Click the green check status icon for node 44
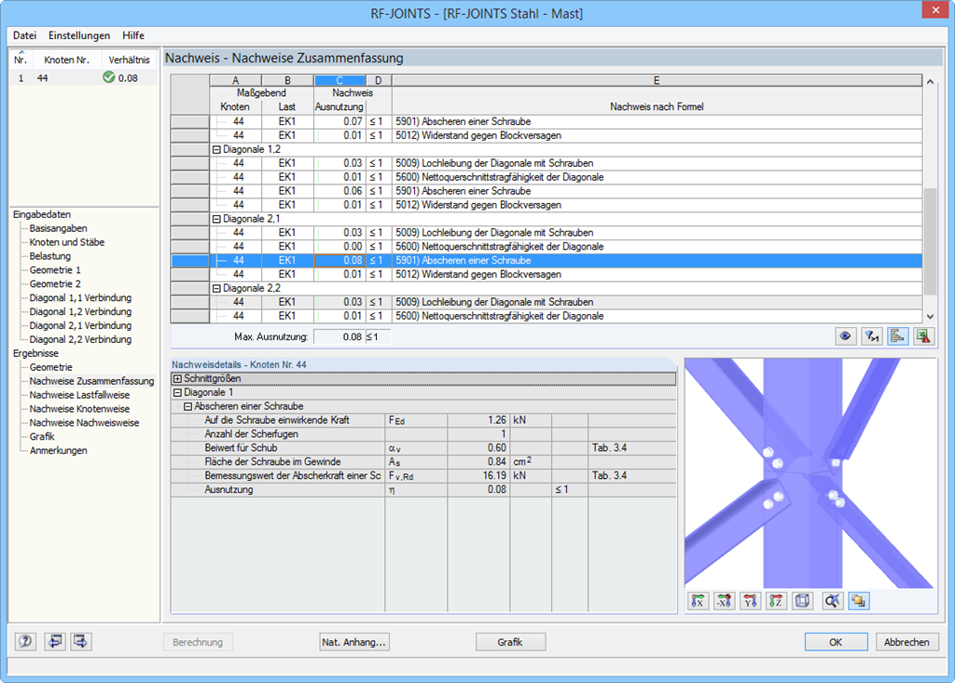This screenshot has width=955, height=683. [x=109, y=77]
